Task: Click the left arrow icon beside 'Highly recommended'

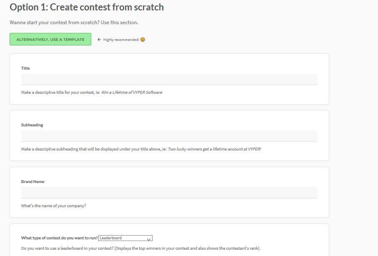Action: [99, 40]
